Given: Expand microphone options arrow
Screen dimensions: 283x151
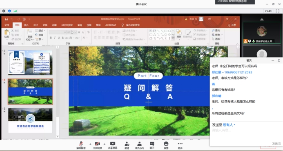Looking at the screenshot, I should 90,144.
